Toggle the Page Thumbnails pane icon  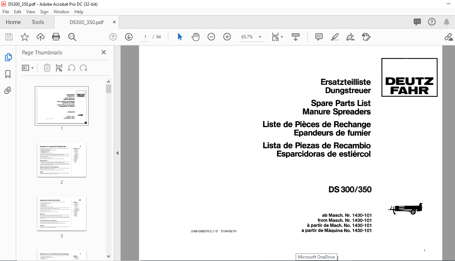[x=8, y=57]
